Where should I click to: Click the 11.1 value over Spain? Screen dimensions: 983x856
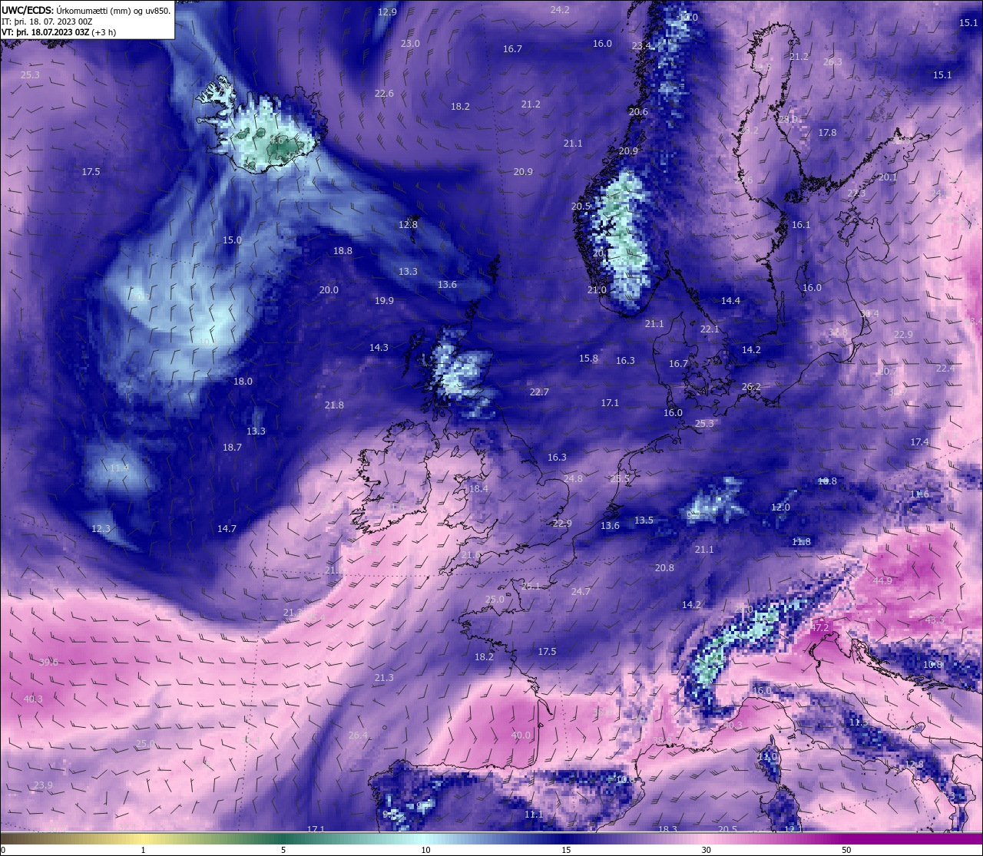click(534, 815)
